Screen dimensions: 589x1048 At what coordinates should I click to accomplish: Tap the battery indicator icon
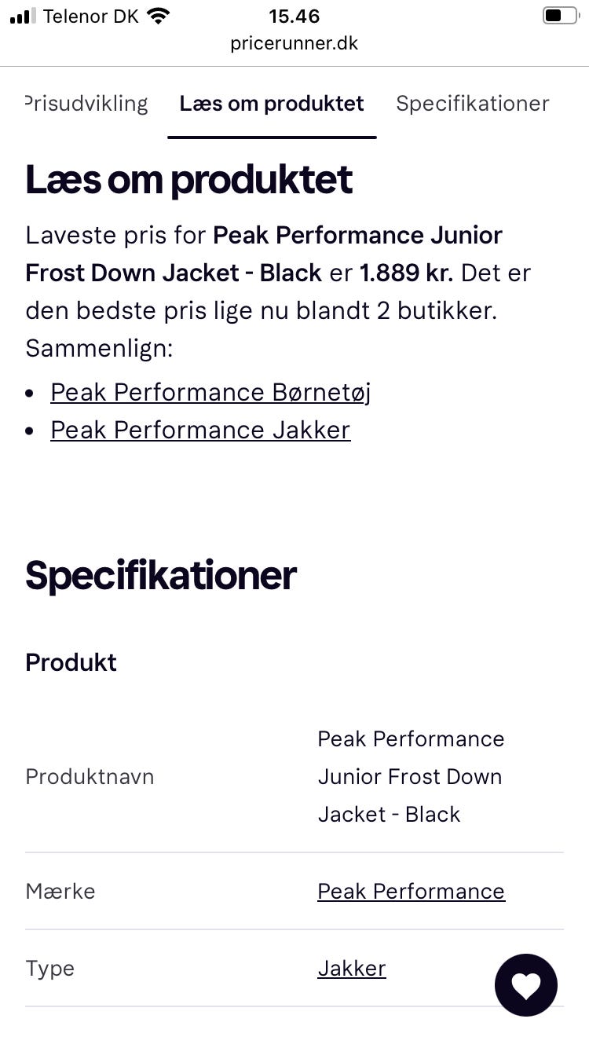[560, 16]
